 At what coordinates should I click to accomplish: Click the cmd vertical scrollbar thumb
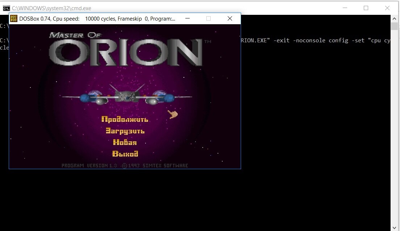[x=394, y=26]
